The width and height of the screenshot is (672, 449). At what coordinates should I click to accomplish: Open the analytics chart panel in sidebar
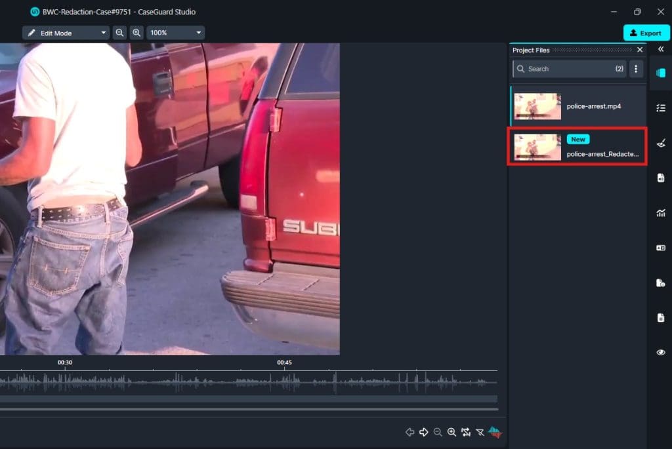pyautogui.click(x=661, y=212)
